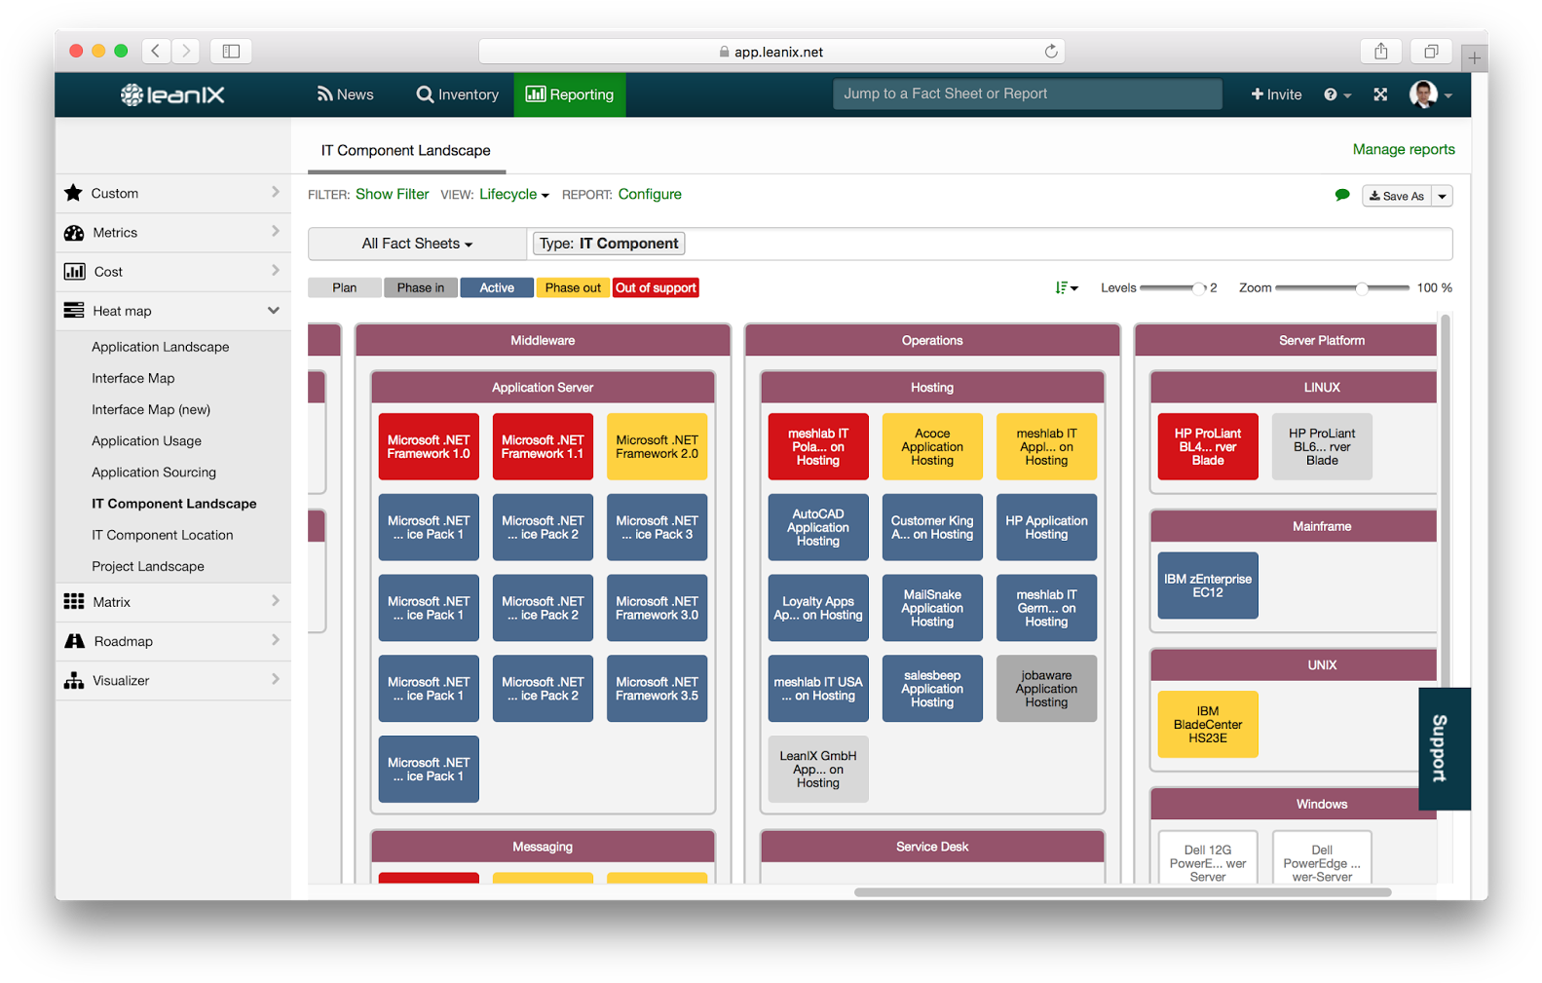Select Interface Map (new) report

click(151, 409)
